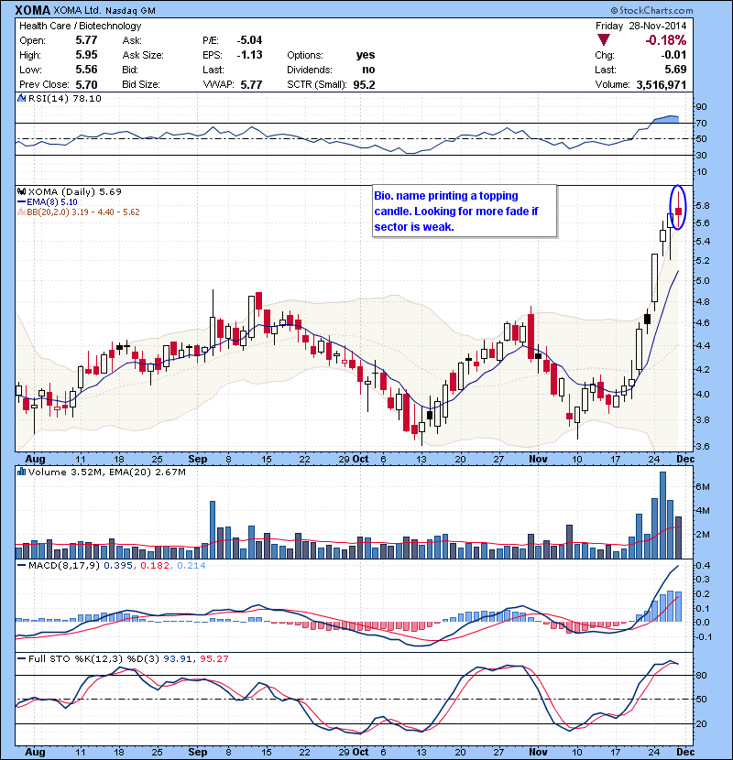Click the Volume value 3,516,971
This screenshot has width=733, height=760.
(662, 84)
